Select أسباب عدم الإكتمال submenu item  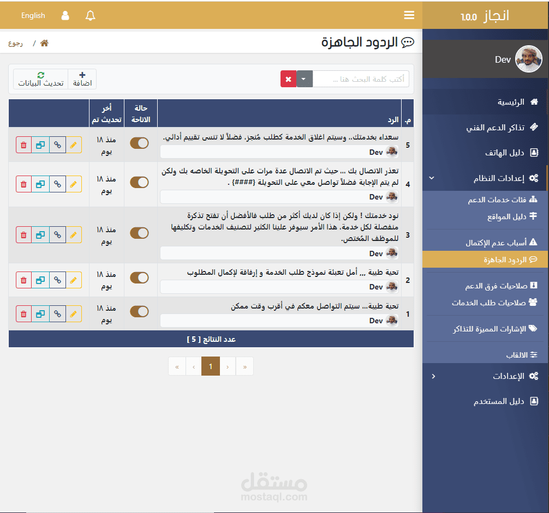(x=485, y=242)
